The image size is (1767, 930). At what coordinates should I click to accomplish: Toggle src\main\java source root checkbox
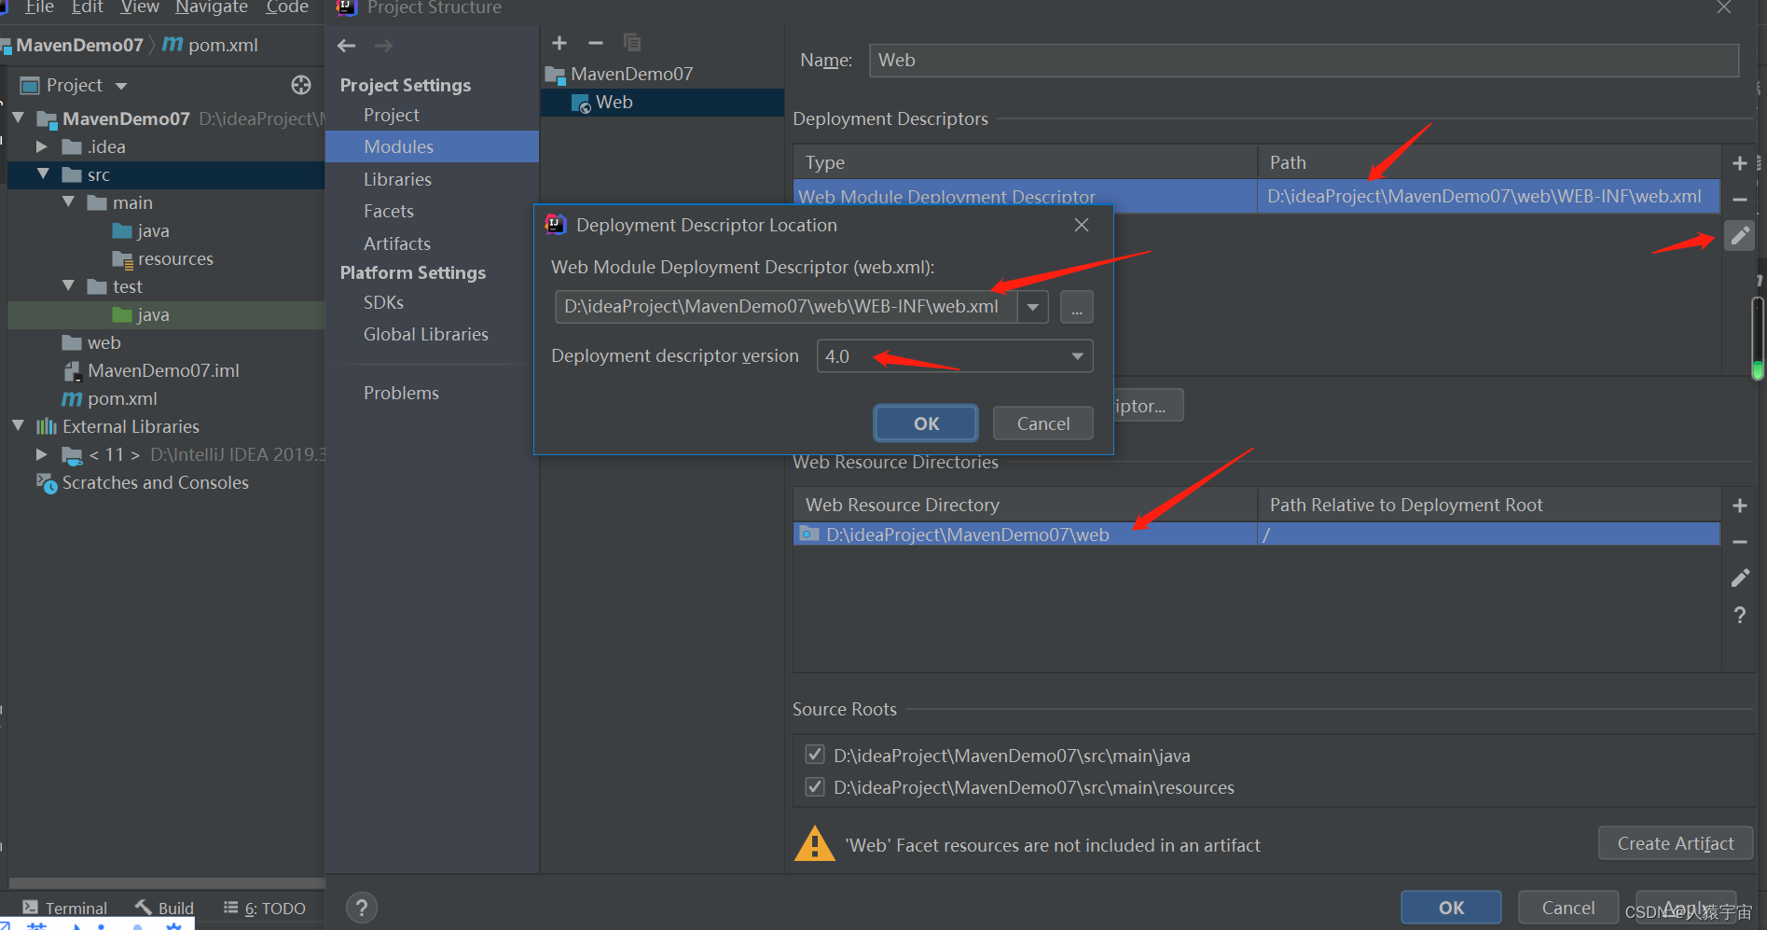tap(815, 755)
